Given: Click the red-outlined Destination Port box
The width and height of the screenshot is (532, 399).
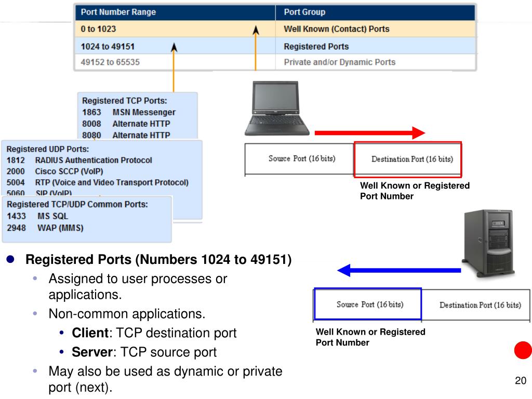Looking at the screenshot, I should [408, 159].
